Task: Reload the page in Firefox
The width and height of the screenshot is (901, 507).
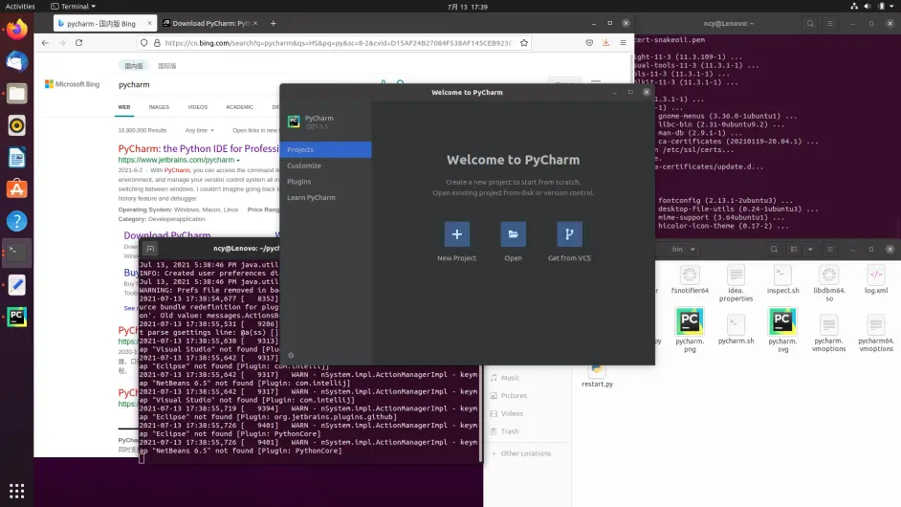Action: (x=78, y=43)
